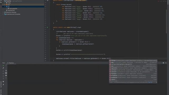Choose count from completion popup
Screen dimensions: 169x95
click(x=133, y=79)
